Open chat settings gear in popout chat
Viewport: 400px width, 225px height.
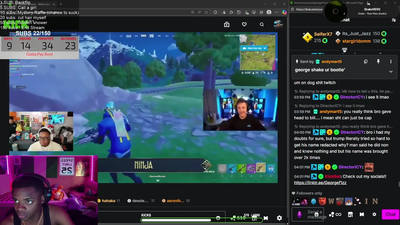click(374, 214)
